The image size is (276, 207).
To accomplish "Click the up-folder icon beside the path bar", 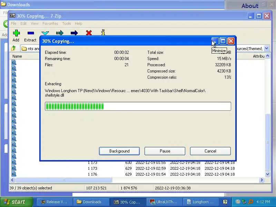I will 13,48.
